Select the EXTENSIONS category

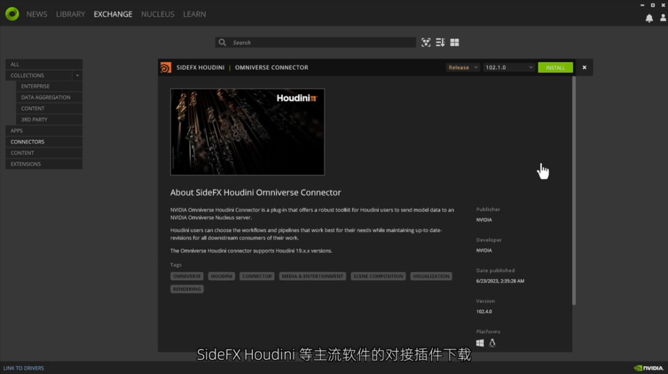44,164
